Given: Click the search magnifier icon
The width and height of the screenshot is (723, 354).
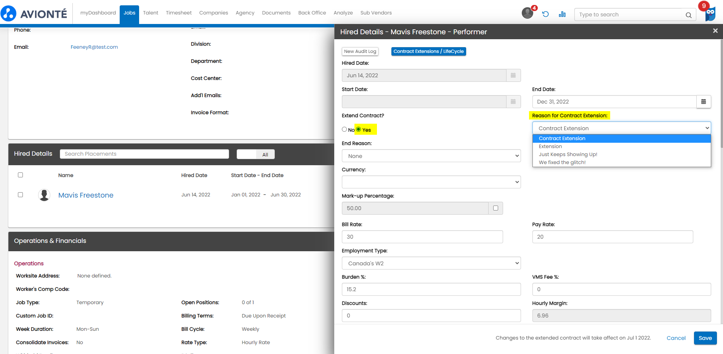Looking at the screenshot, I should (688, 15).
